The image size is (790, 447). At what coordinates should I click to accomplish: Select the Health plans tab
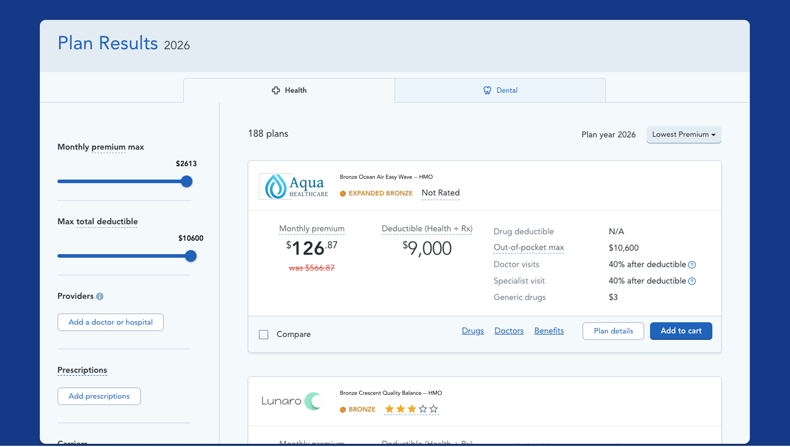point(289,90)
